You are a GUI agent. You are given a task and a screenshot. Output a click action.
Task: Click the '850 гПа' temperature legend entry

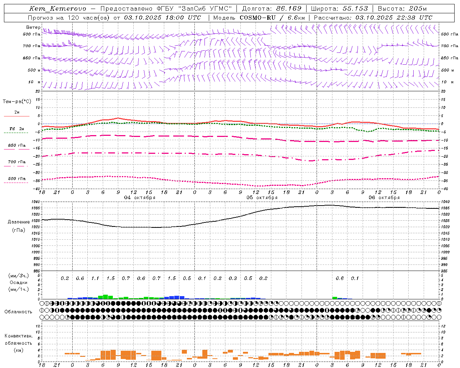coord(17,146)
